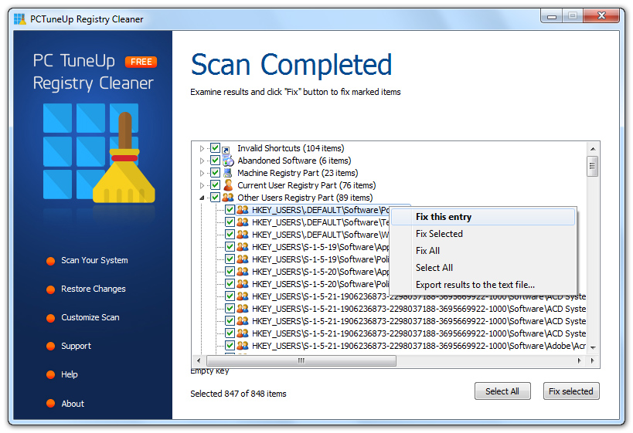Screen dimensions: 633x433
Task: Expand the Abandoned Software node
Action: (202, 161)
